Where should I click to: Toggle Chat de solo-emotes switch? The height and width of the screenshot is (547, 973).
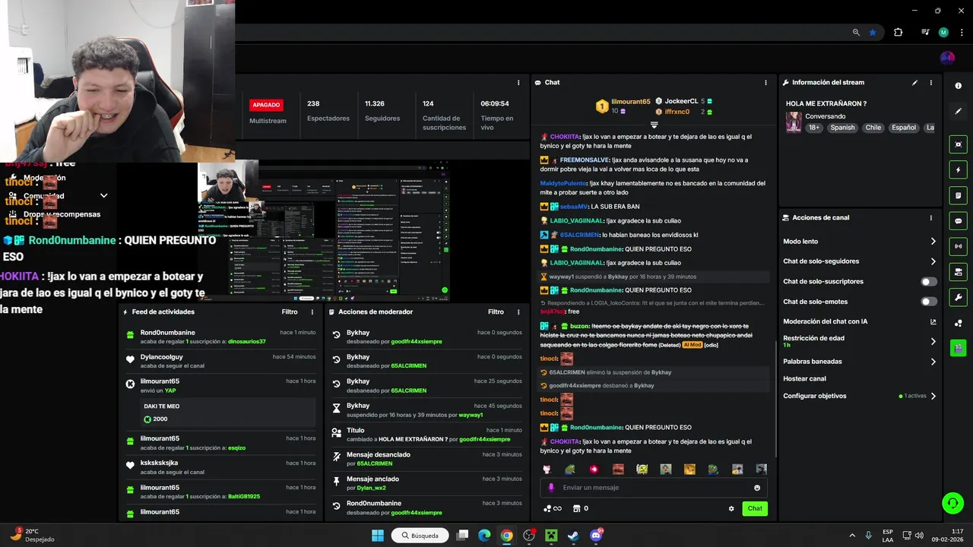(x=929, y=302)
